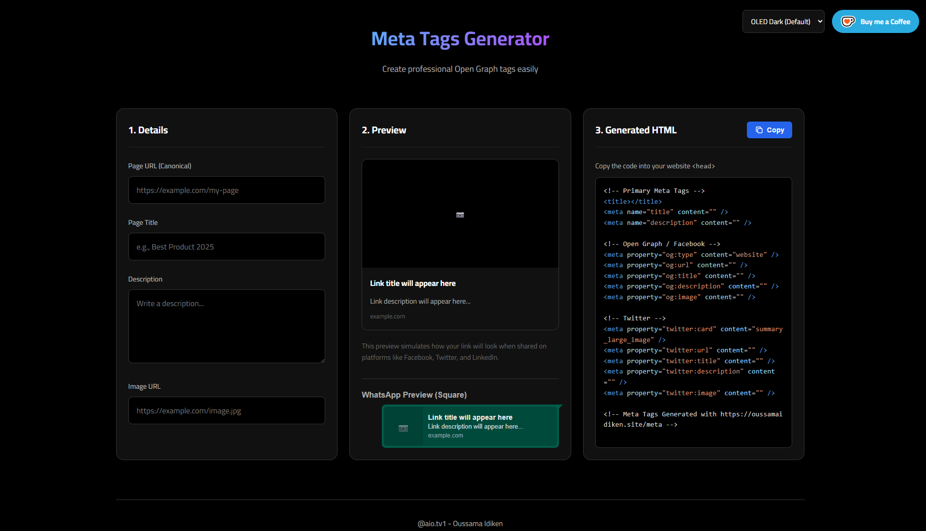
Task: Click the coffee cup icon in Buy me a Coffee
Action: pyautogui.click(x=848, y=21)
